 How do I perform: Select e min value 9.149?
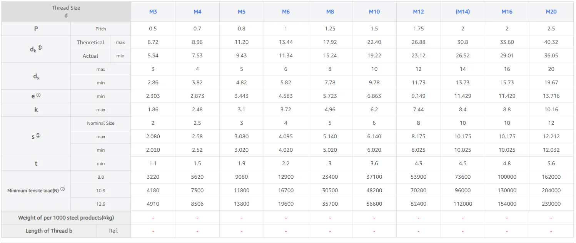(x=419, y=96)
